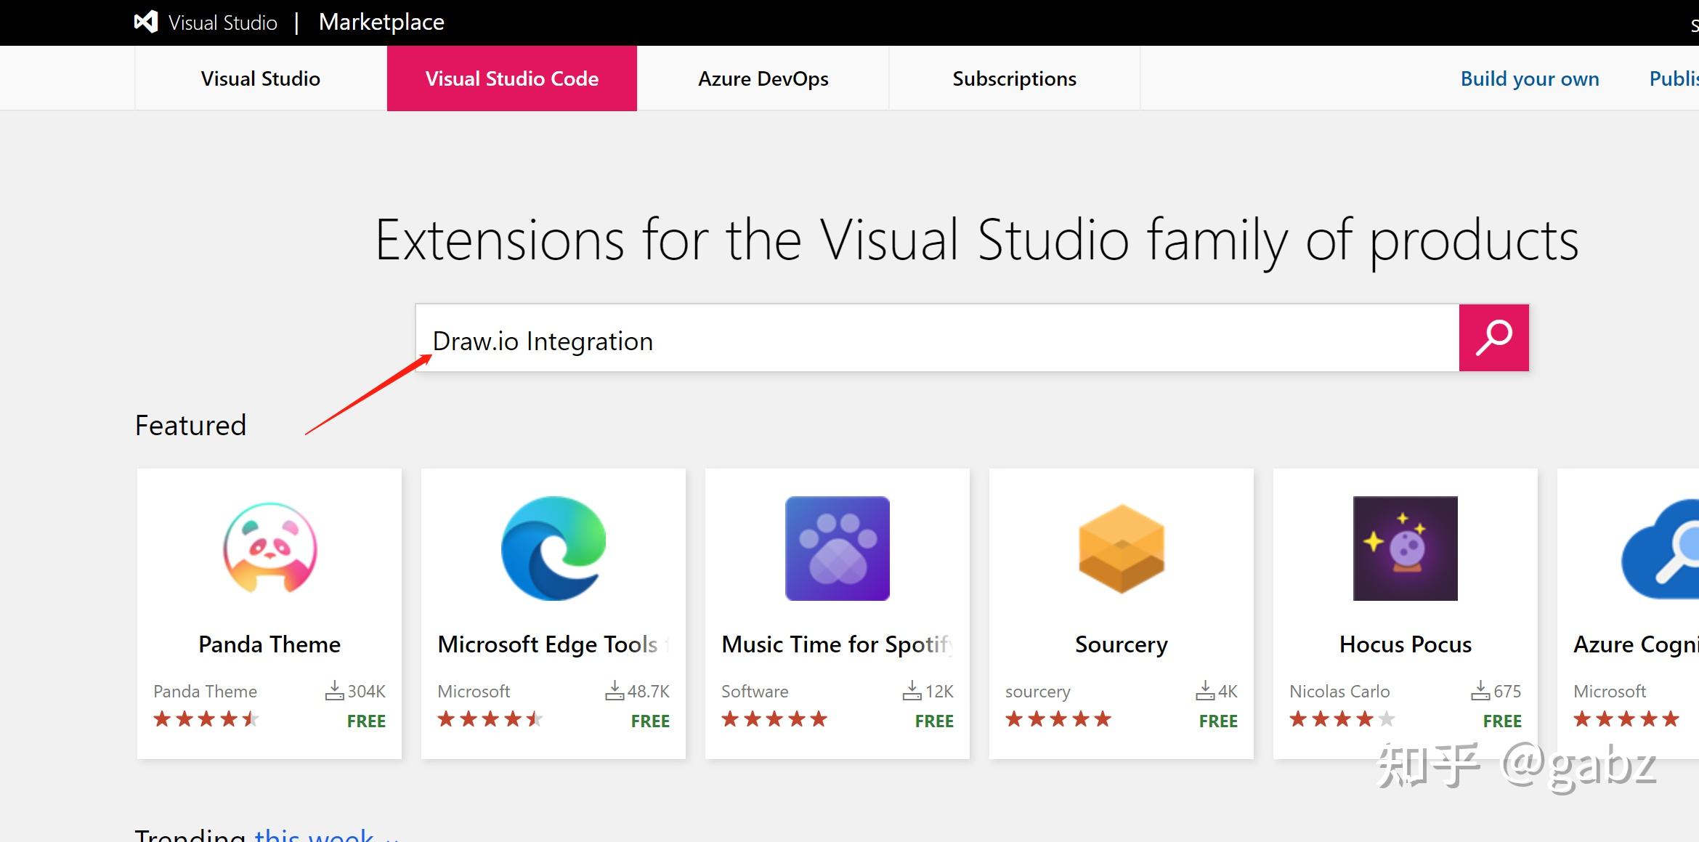Open the Sourcery extension title link

coord(1121,644)
